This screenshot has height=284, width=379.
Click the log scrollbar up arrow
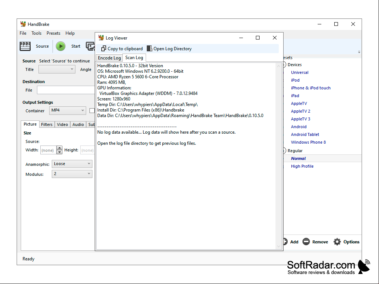[278, 66]
